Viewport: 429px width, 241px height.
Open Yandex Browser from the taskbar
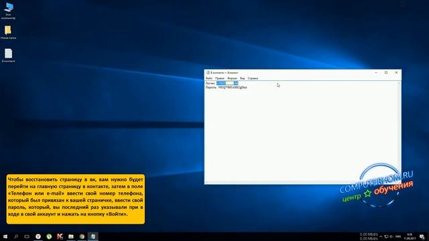pos(38,236)
